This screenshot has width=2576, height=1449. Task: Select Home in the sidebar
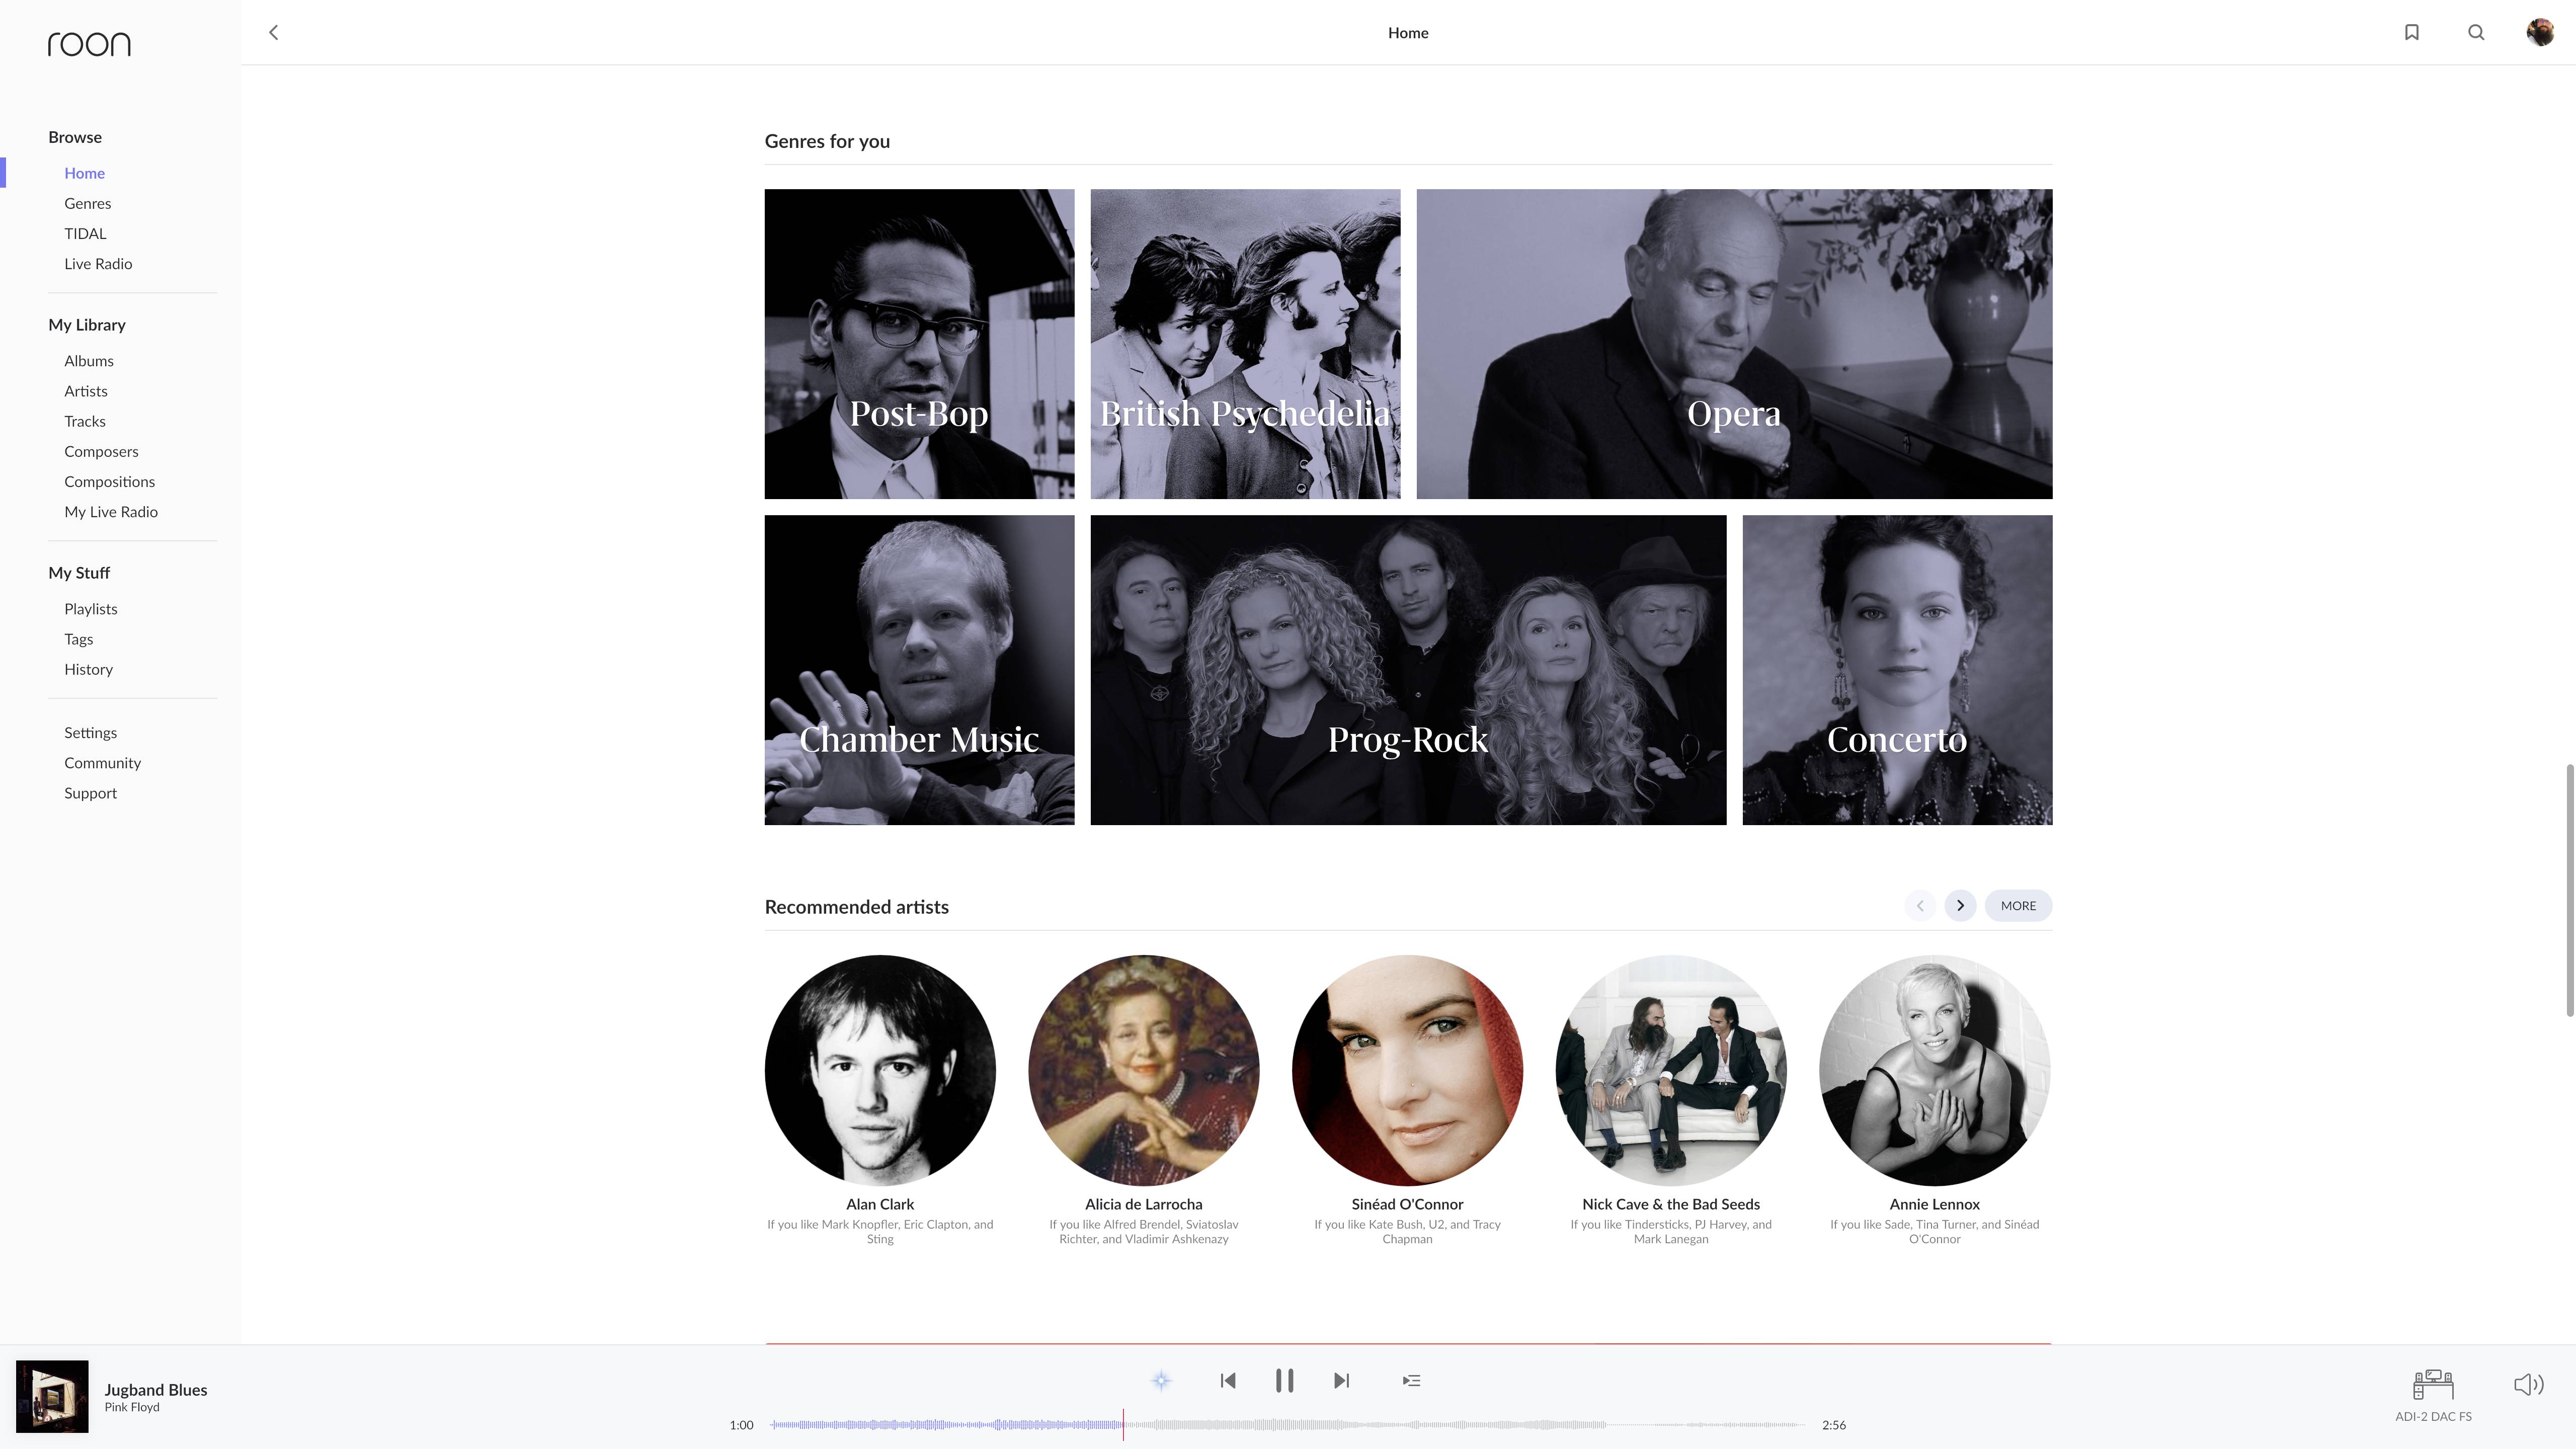85,173
